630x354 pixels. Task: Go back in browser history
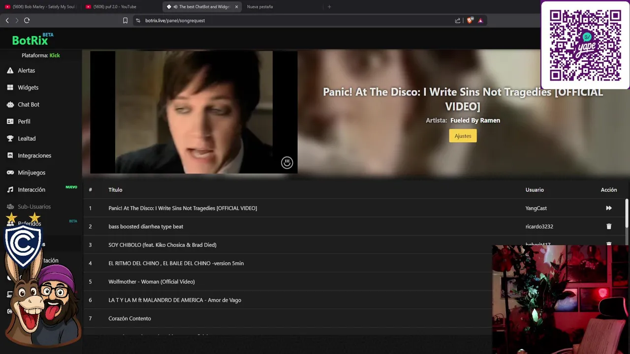tap(7, 20)
